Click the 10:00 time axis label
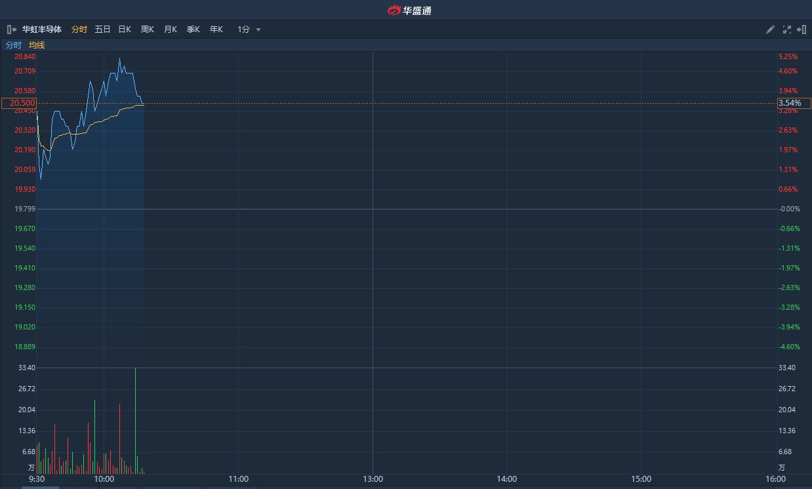The image size is (812, 489). 104,479
